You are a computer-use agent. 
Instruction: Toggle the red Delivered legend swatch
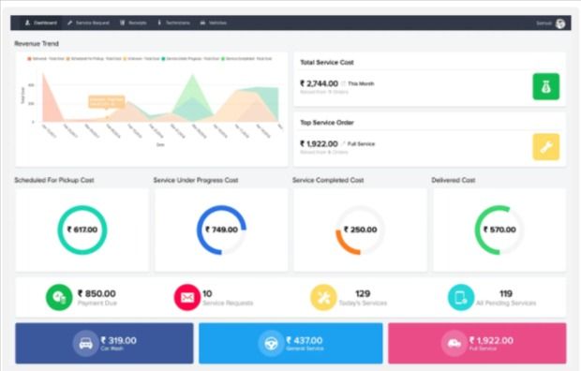point(29,59)
